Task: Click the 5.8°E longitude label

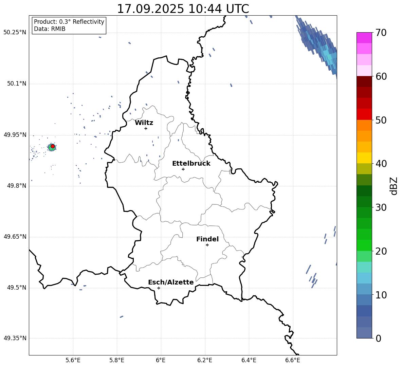Action: [x=117, y=360]
